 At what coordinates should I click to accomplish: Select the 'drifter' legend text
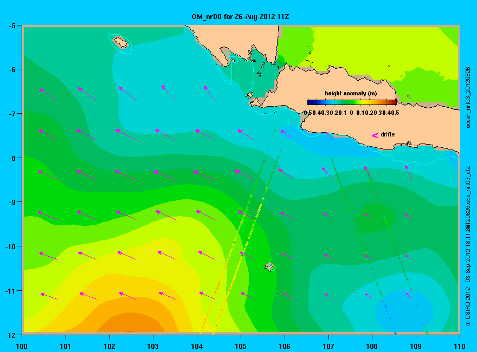tap(389, 134)
